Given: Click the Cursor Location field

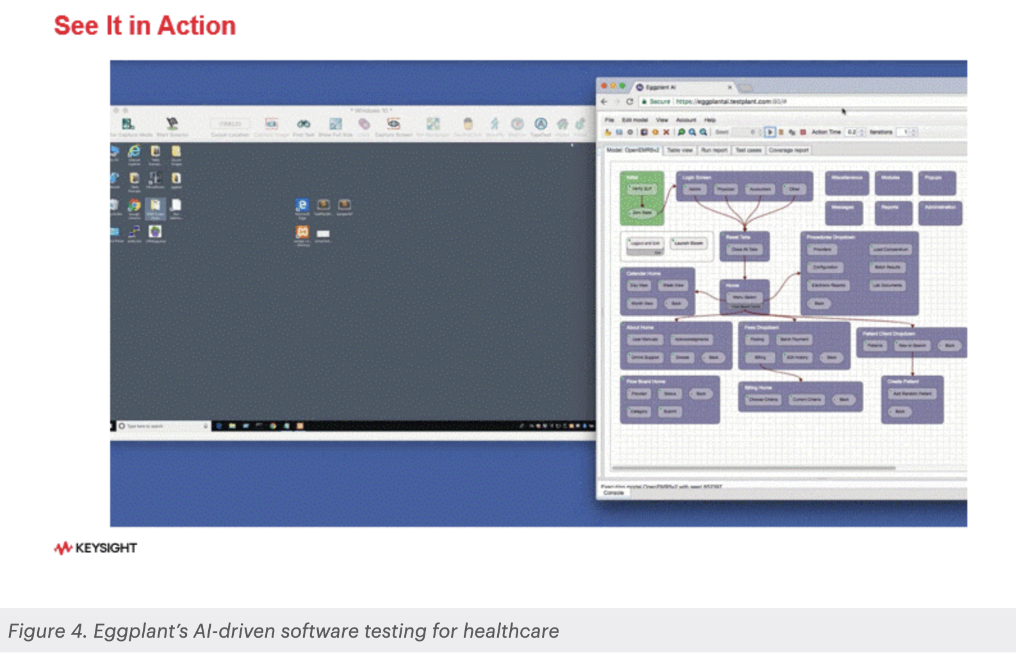Looking at the screenshot, I should (230, 124).
